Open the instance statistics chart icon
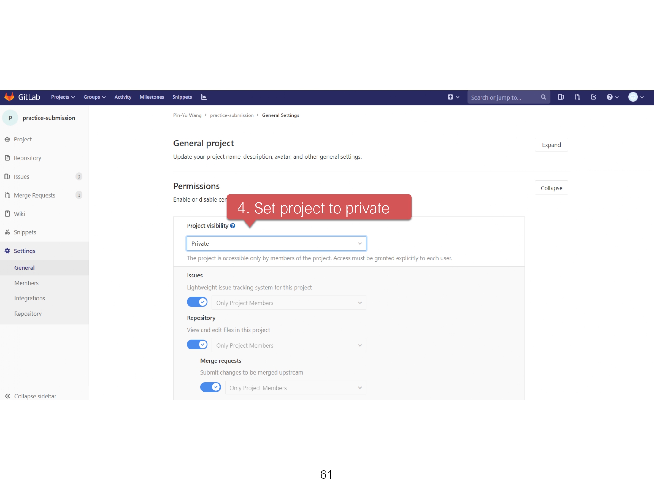This screenshot has height=490, width=654. click(204, 97)
